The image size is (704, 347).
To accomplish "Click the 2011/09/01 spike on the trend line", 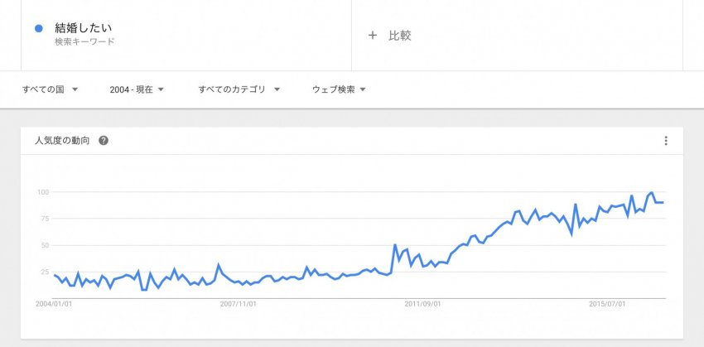I will (x=394, y=245).
